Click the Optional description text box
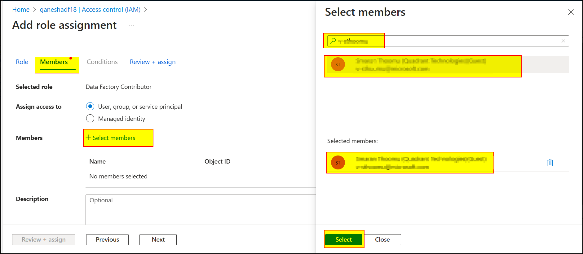 (x=201, y=209)
